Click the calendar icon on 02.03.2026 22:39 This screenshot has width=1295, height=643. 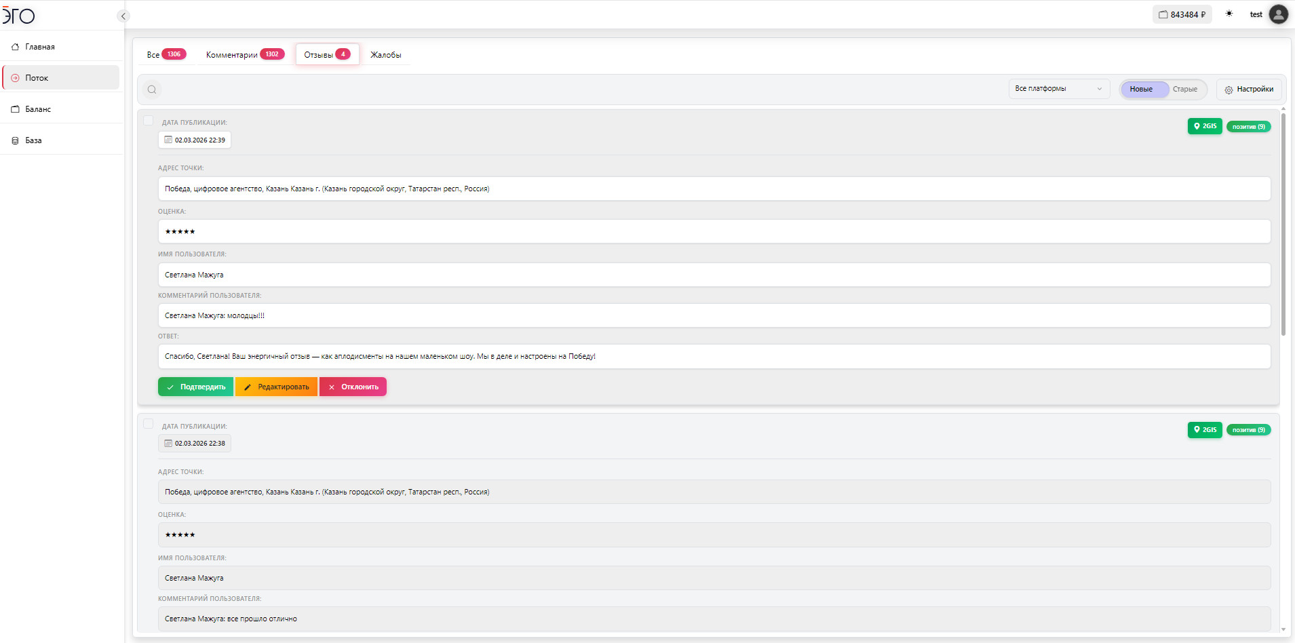pyautogui.click(x=168, y=140)
